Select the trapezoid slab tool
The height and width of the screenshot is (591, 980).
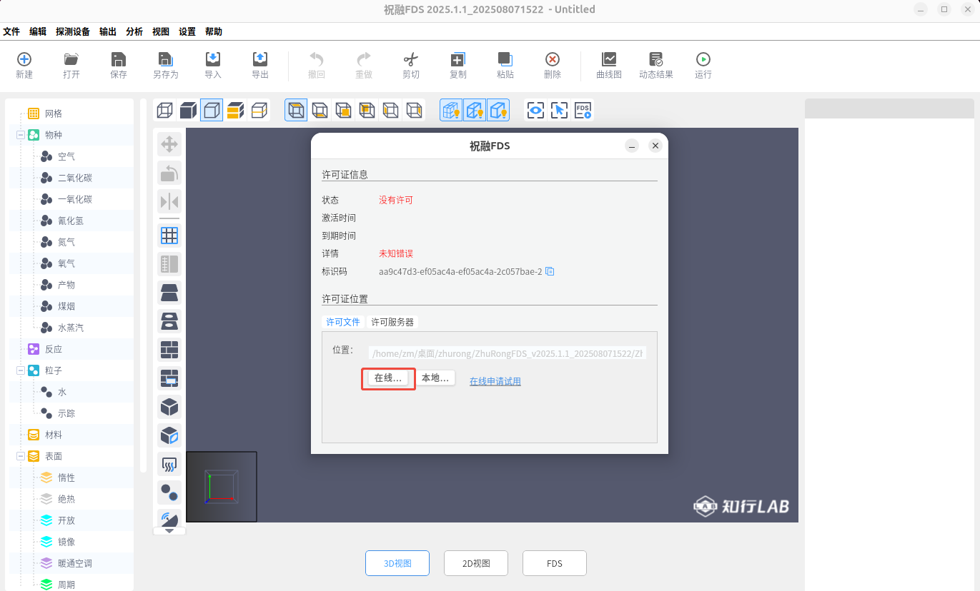click(169, 292)
